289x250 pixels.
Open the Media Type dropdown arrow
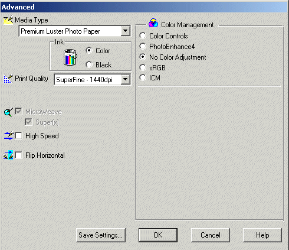(125, 31)
